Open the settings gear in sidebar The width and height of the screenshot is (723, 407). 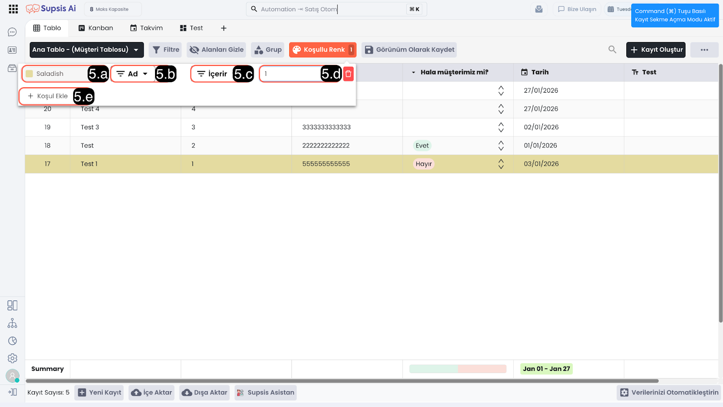[12, 358]
